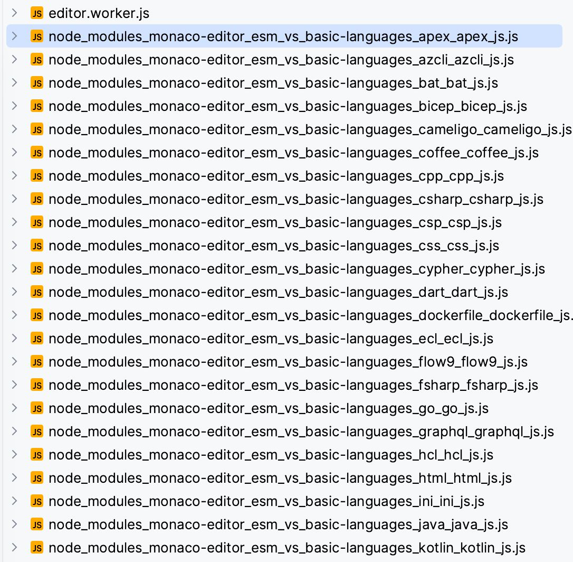Screen dimensions: 573x562
Task: Select file name ending graphql_graphql_js.js
Action: tap(301, 432)
